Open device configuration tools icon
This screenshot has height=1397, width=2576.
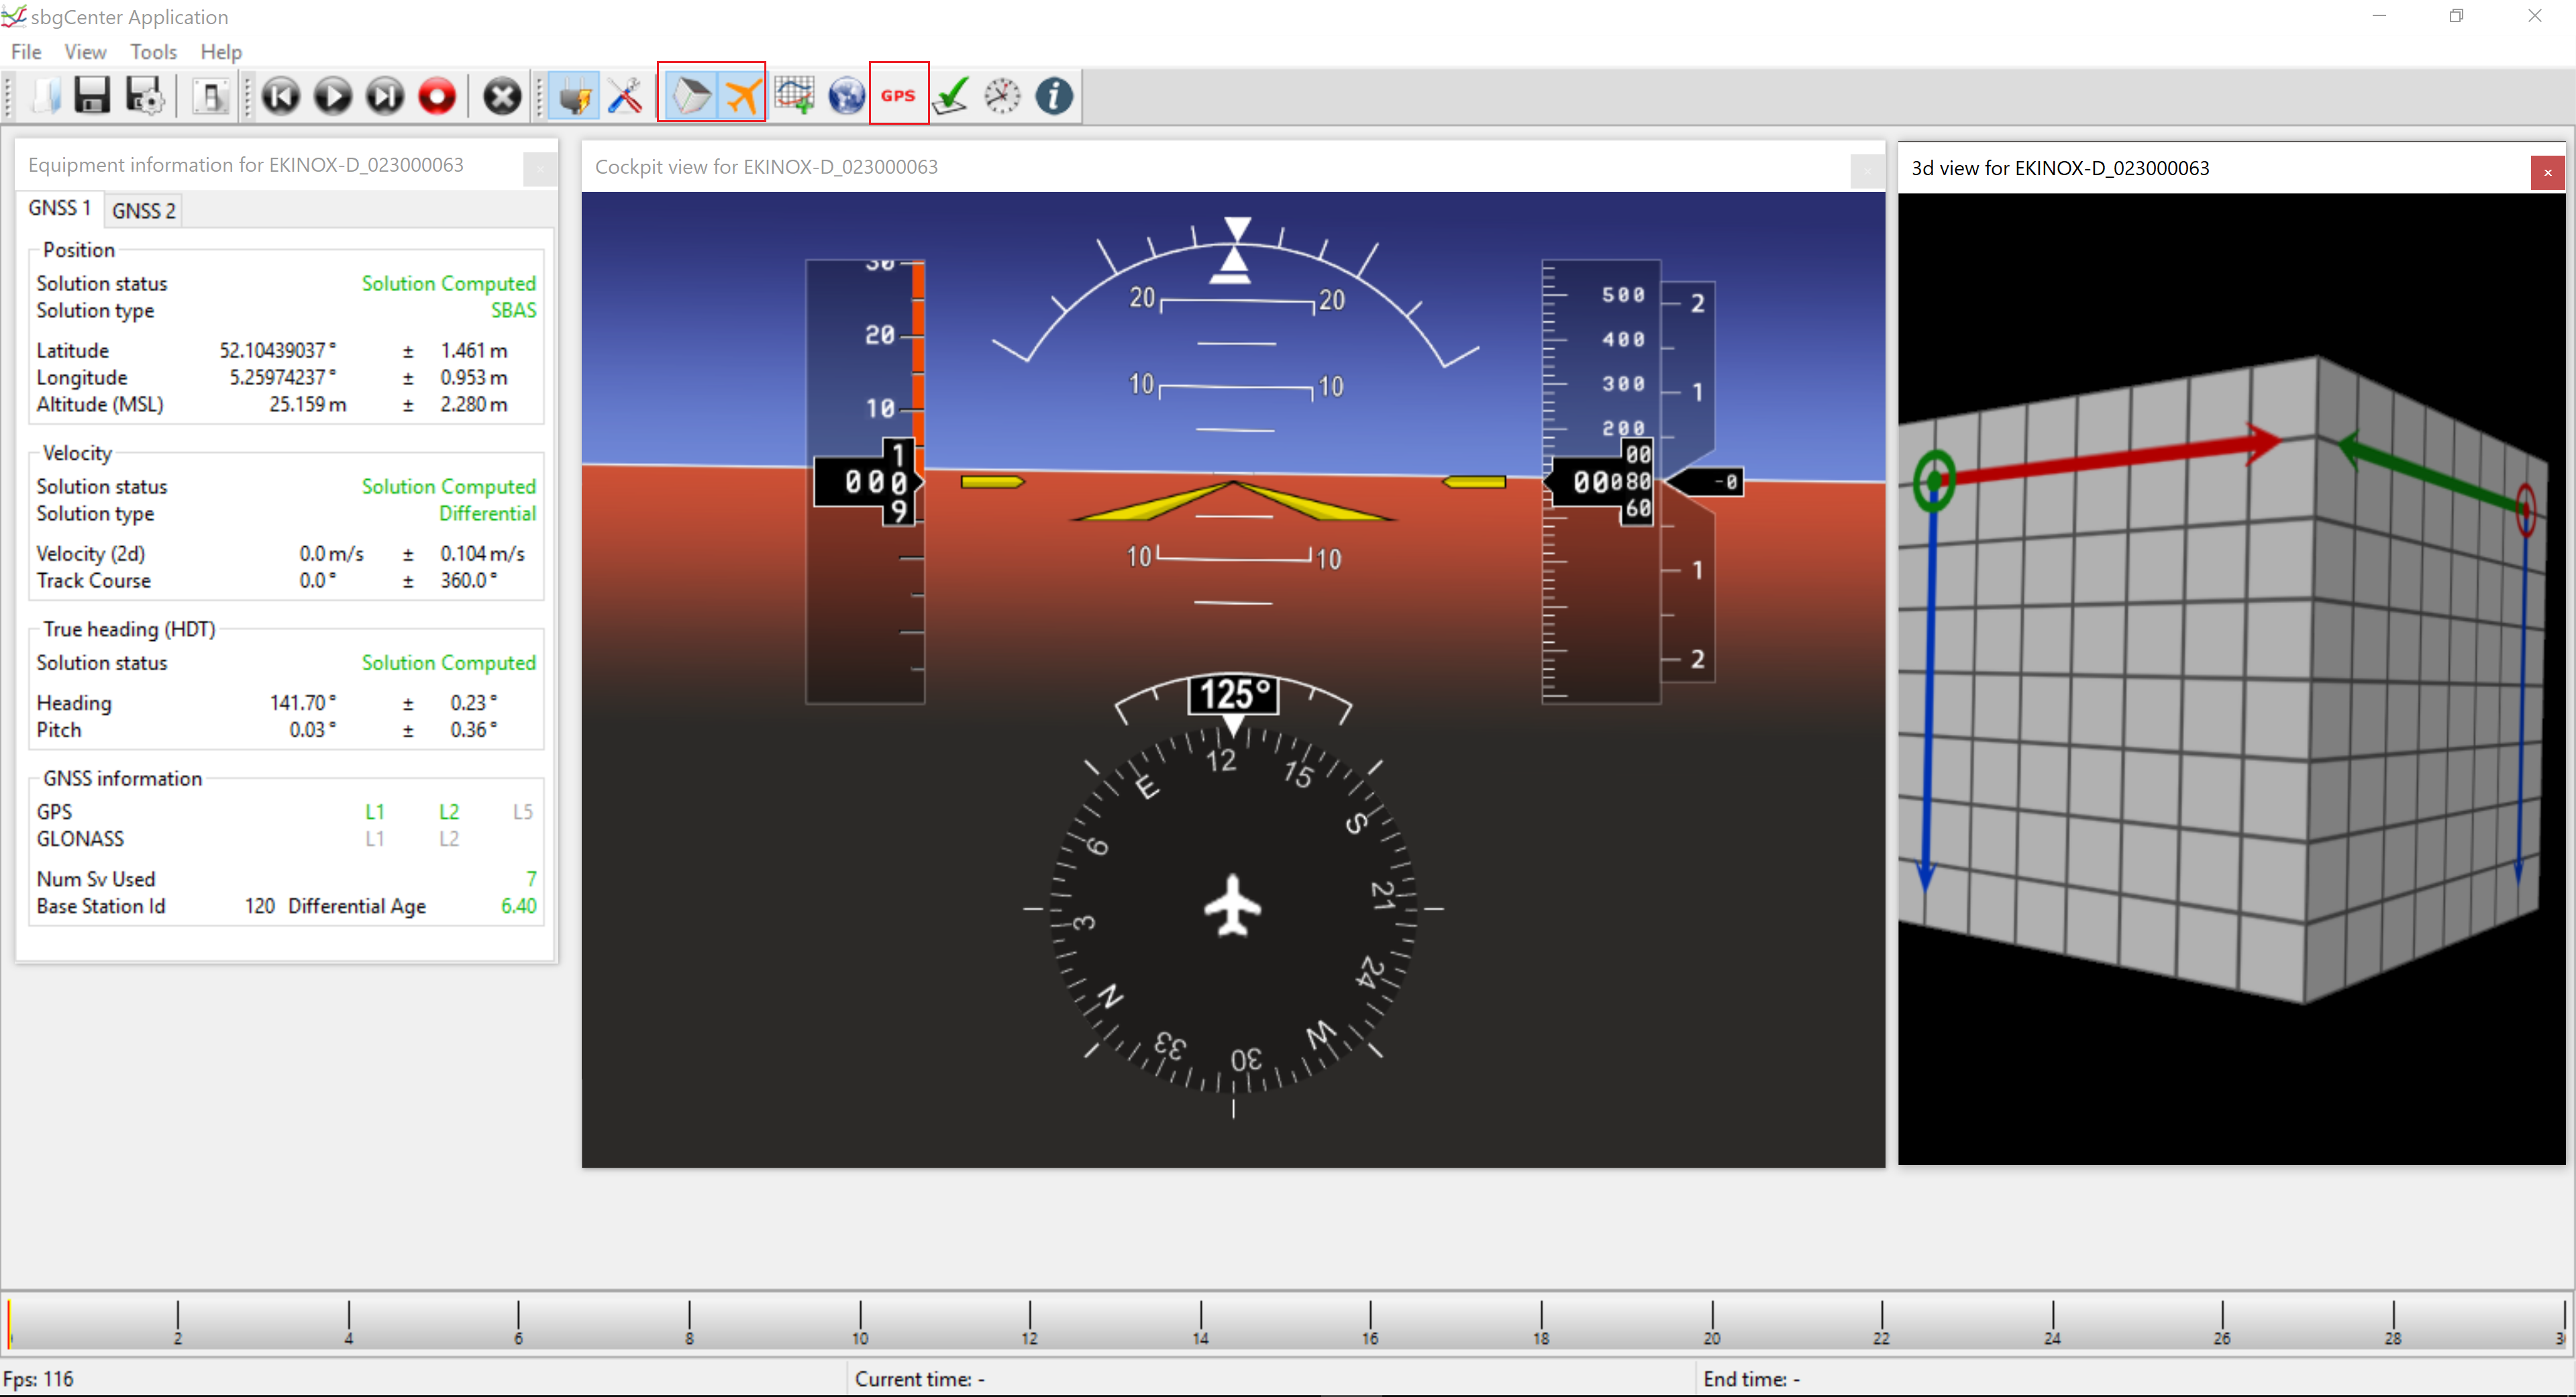pos(626,96)
